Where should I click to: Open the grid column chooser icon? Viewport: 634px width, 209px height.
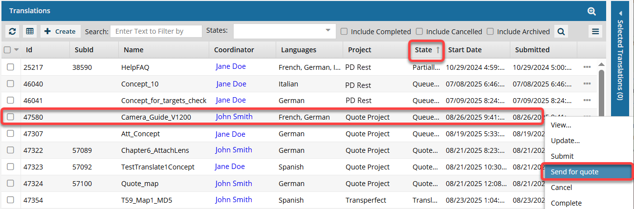[x=30, y=31]
